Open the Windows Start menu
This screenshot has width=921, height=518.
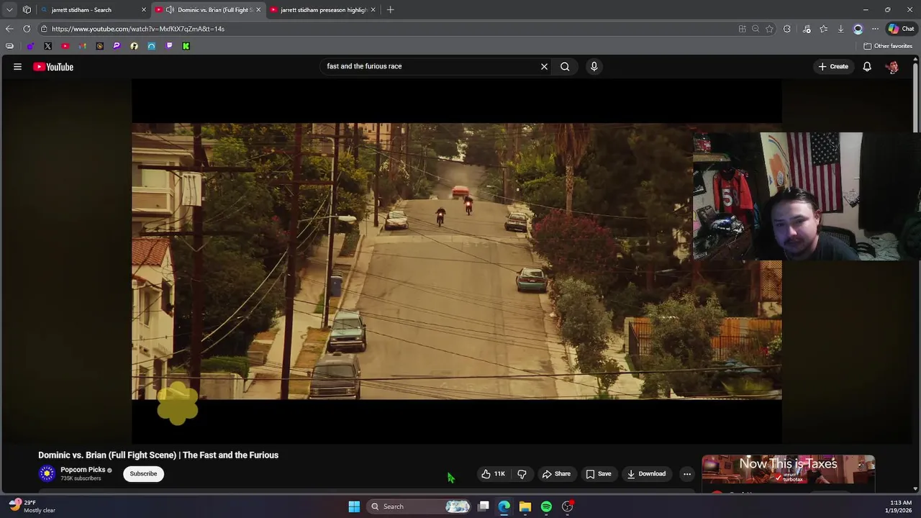354,506
